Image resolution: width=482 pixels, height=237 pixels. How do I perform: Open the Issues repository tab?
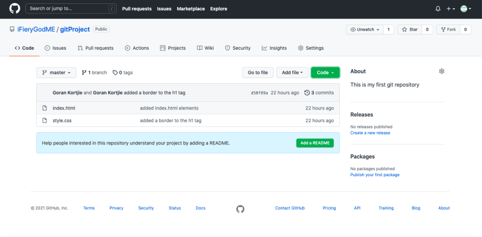click(55, 48)
